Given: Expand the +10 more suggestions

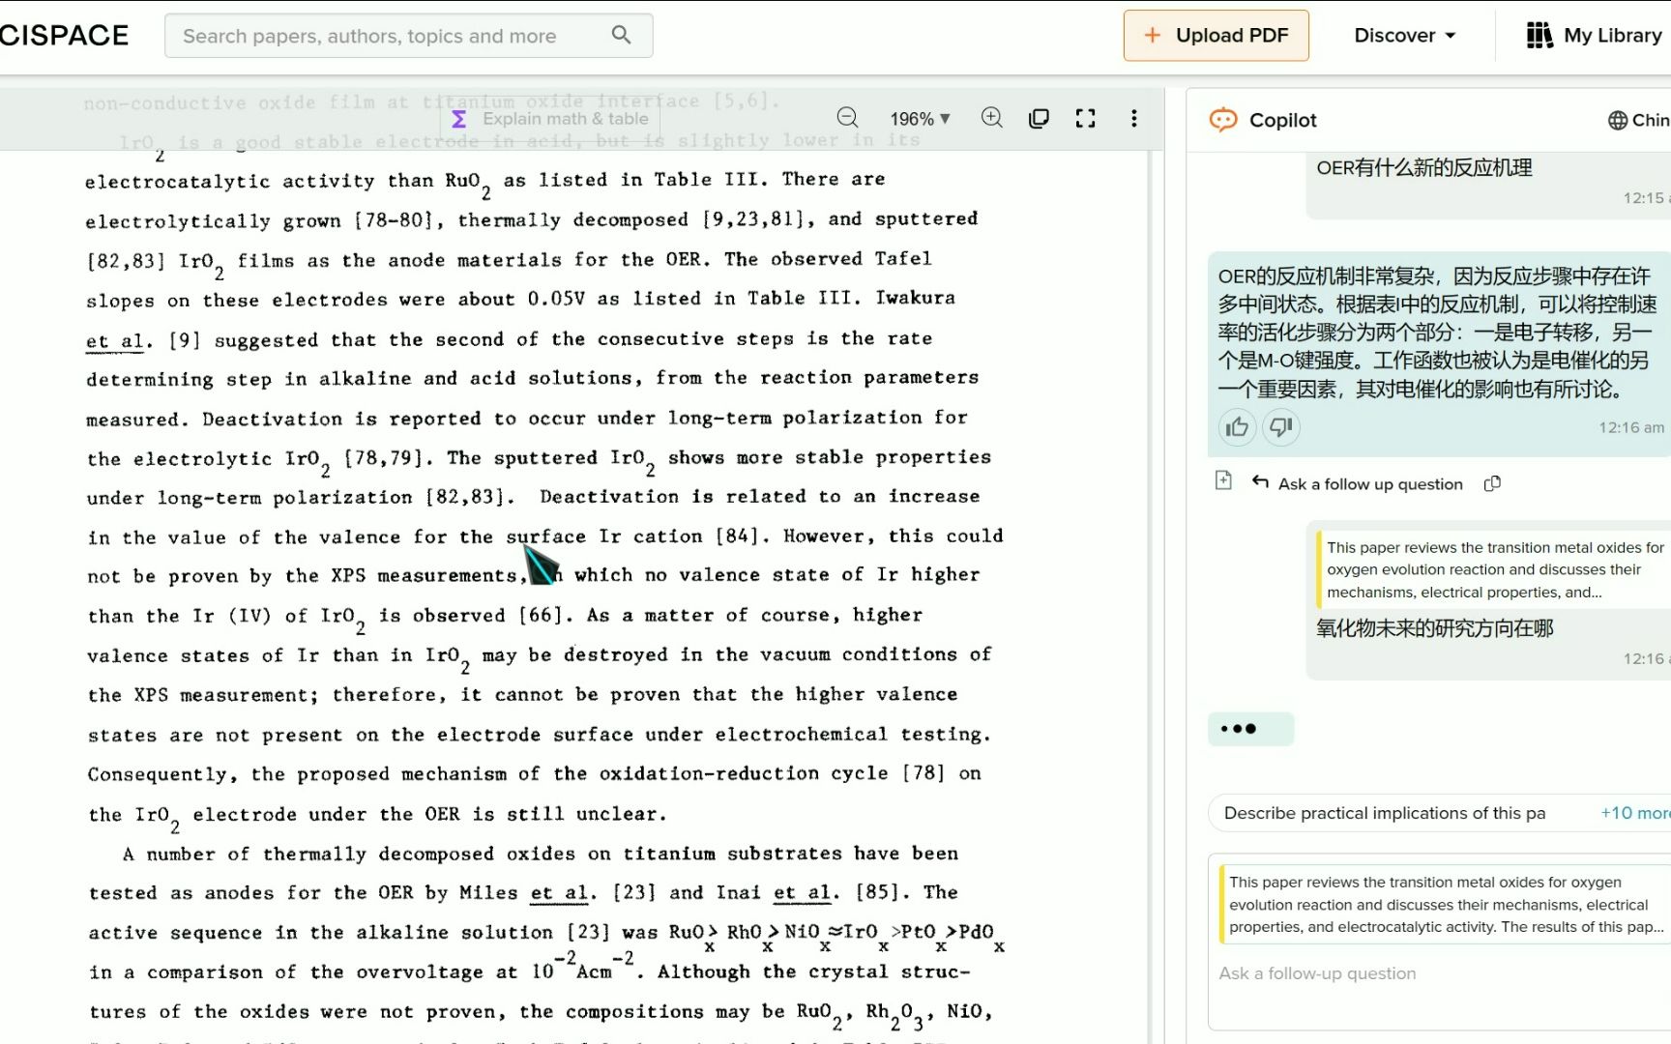Looking at the screenshot, I should (x=1634, y=813).
